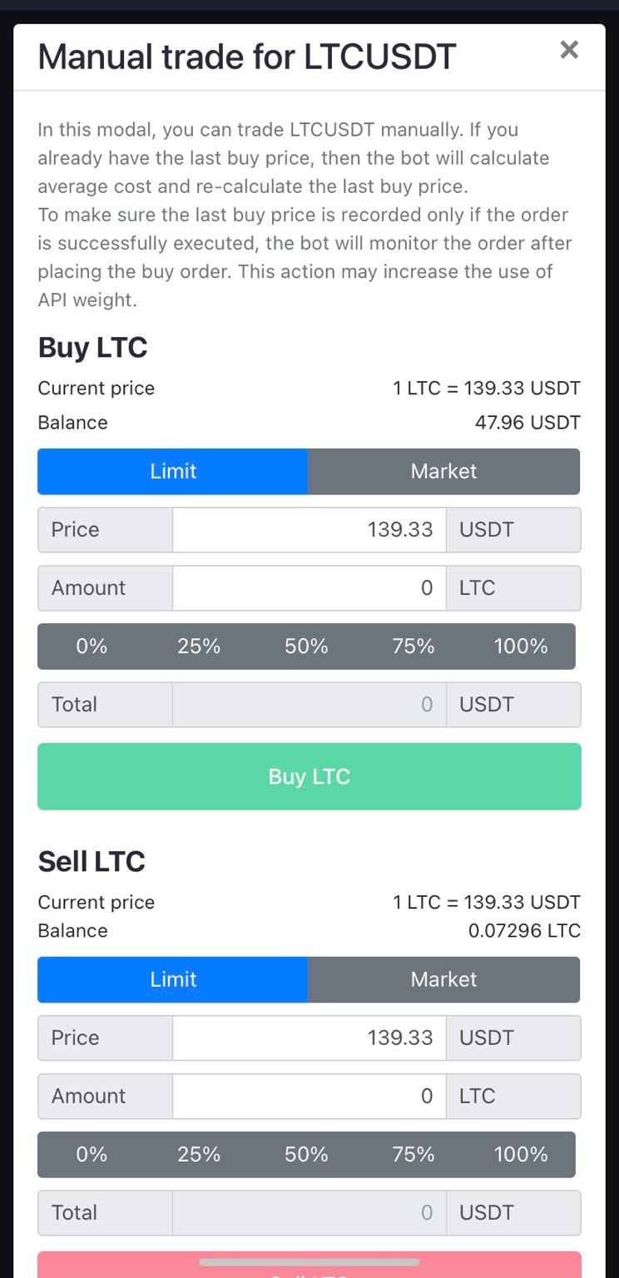This screenshot has width=619, height=1278.
Task: Set sell amount to 25%
Action: point(199,1154)
